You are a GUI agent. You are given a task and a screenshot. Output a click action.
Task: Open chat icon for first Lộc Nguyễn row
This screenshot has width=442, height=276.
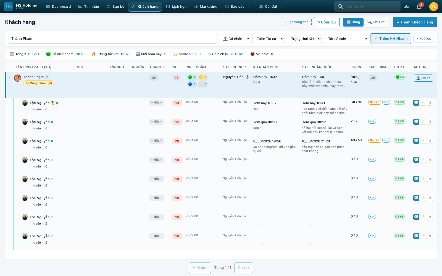click(x=416, y=103)
